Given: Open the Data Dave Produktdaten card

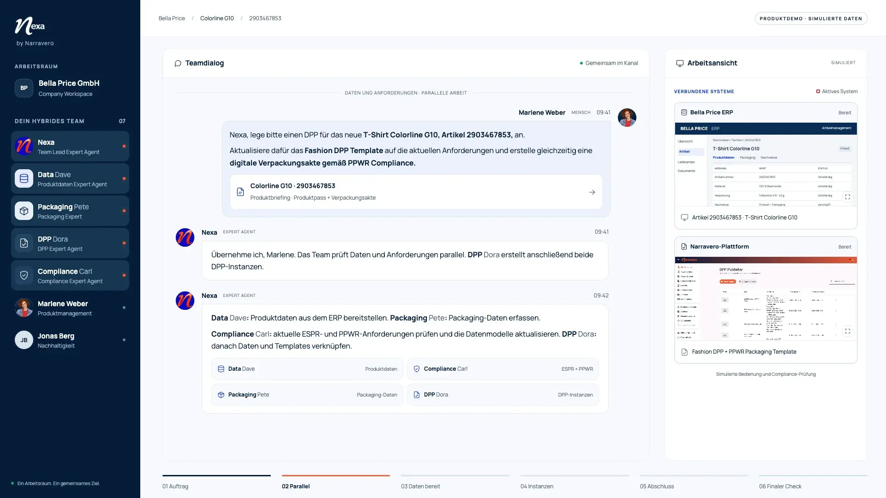Looking at the screenshot, I should pyautogui.click(x=307, y=369).
